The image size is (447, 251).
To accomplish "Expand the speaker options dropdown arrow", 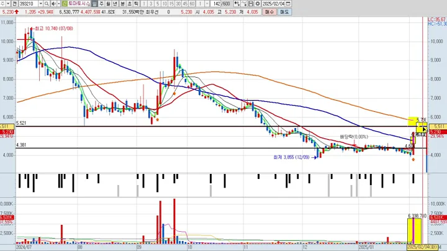I will [x=59, y=4].
